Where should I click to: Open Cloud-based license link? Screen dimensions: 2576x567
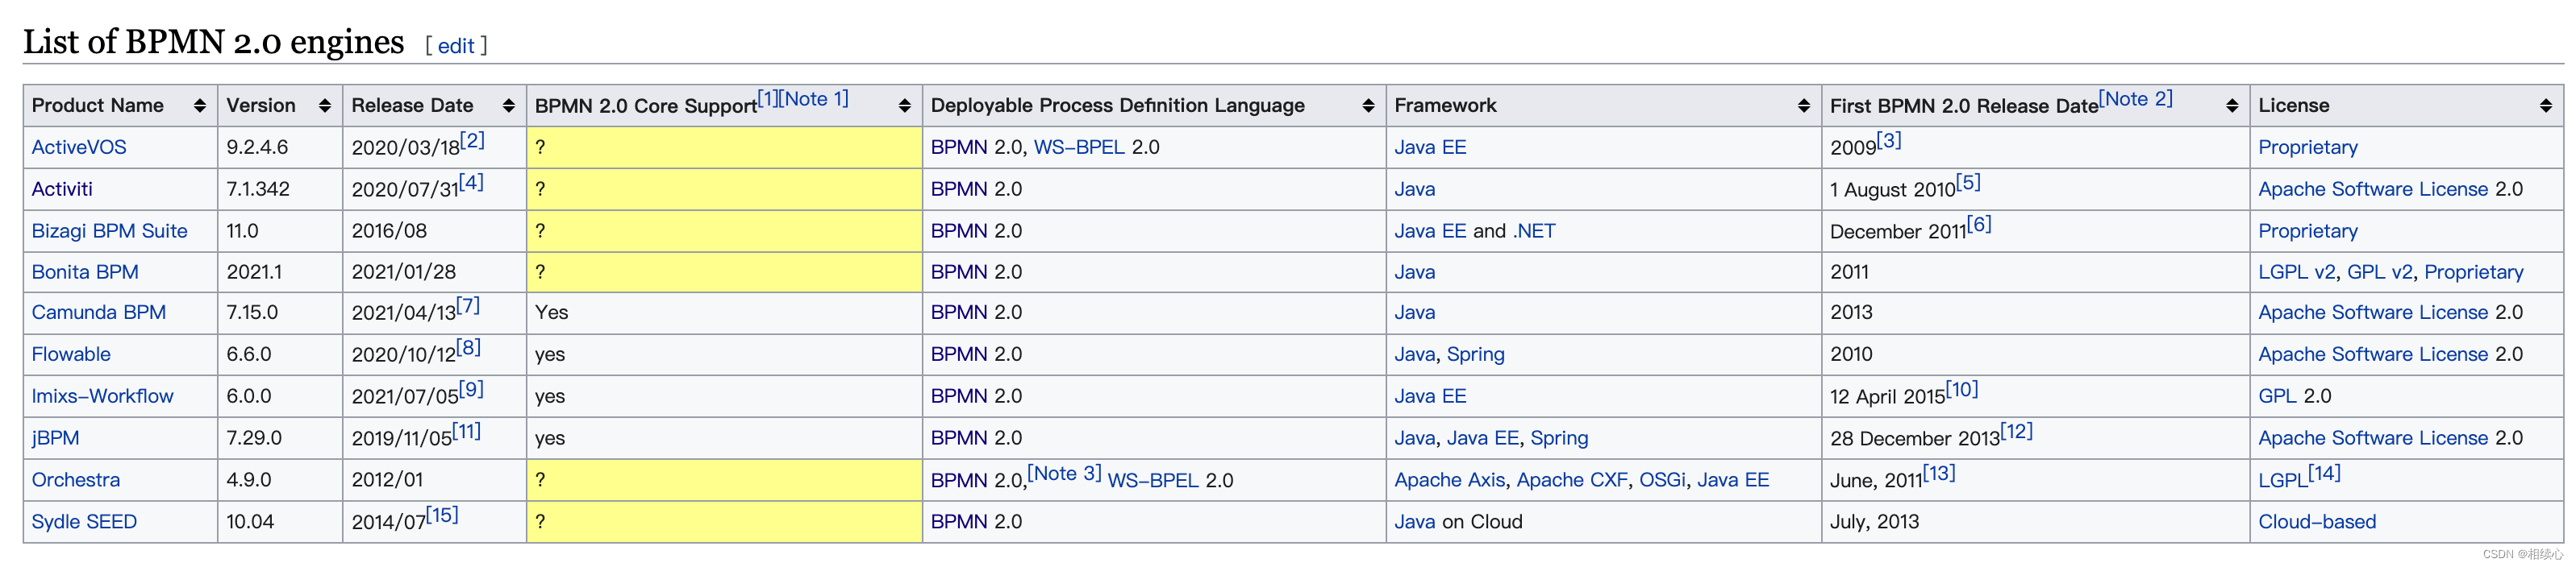click(x=2316, y=522)
